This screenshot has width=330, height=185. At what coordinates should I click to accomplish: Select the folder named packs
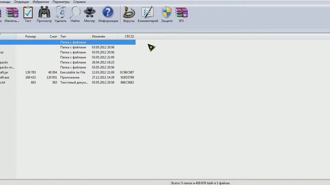pyautogui.click(x=4, y=62)
